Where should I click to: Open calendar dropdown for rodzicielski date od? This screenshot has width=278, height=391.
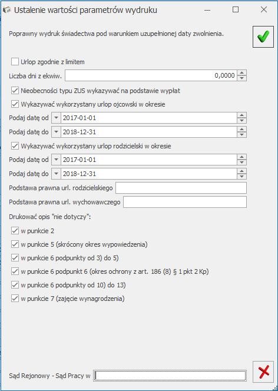(56, 160)
